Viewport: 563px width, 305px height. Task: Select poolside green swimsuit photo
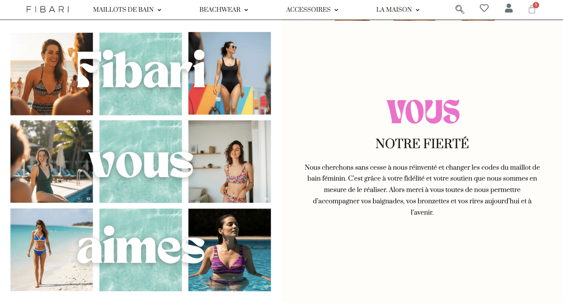pos(52,161)
